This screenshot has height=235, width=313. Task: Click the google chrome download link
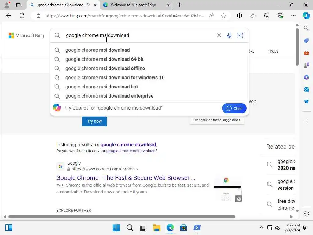click(128, 144)
